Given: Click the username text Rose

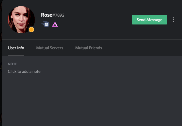Looking at the screenshot, I should 46,15.
